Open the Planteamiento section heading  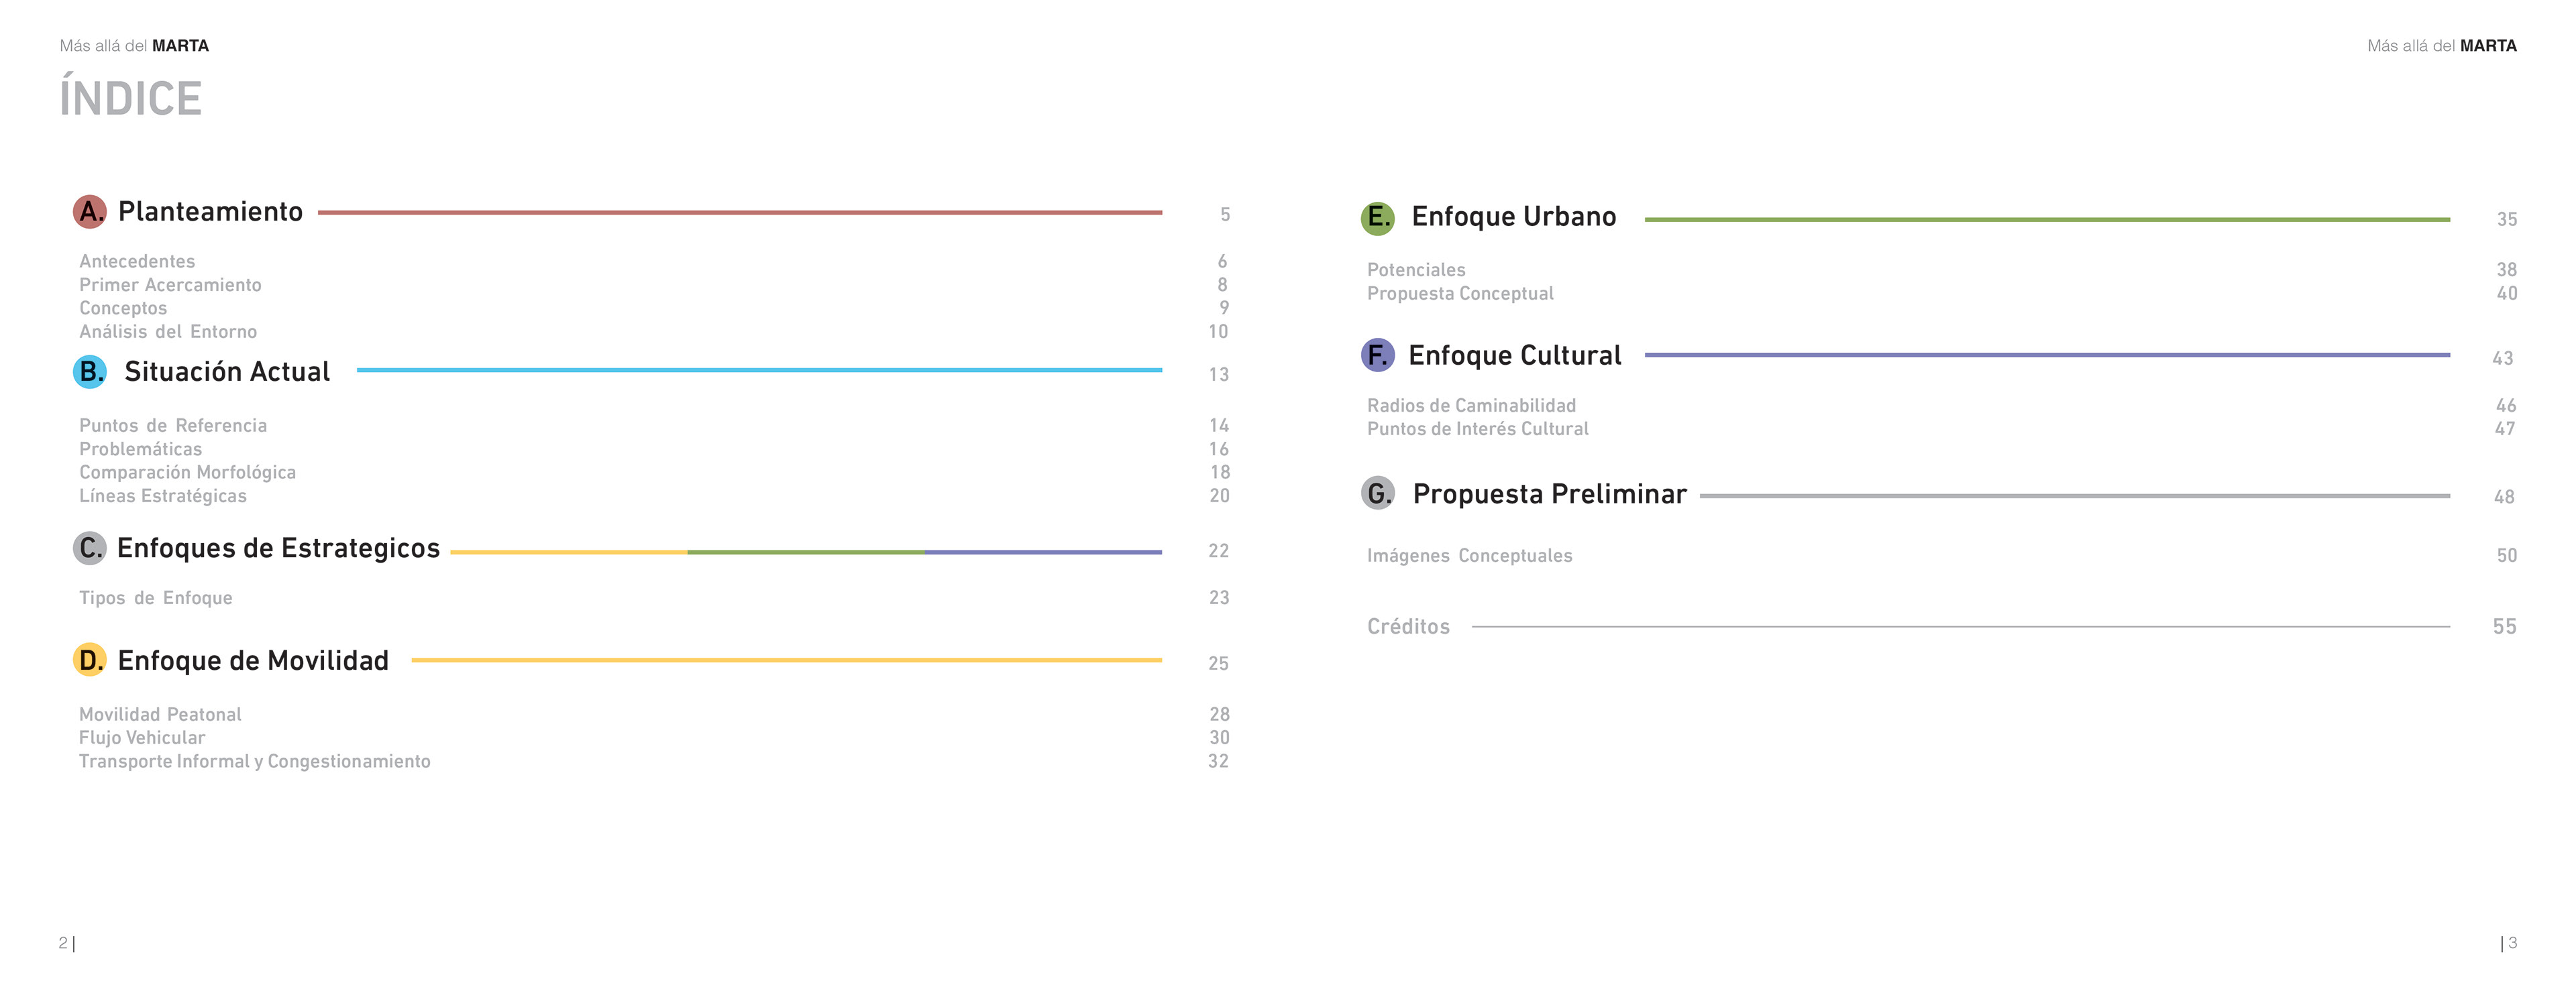(210, 212)
